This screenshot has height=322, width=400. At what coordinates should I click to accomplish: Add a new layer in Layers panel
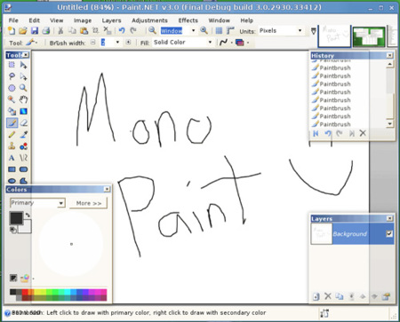[316, 296]
